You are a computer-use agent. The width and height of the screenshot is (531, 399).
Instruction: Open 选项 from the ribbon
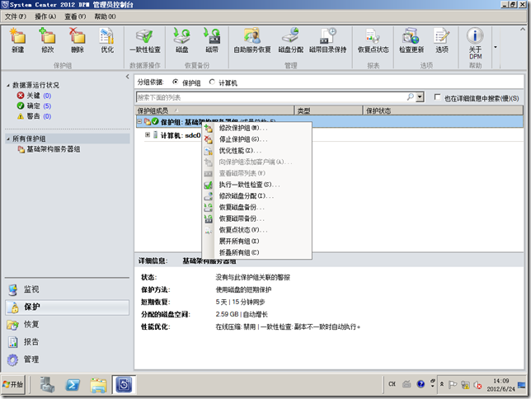[442, 40]
